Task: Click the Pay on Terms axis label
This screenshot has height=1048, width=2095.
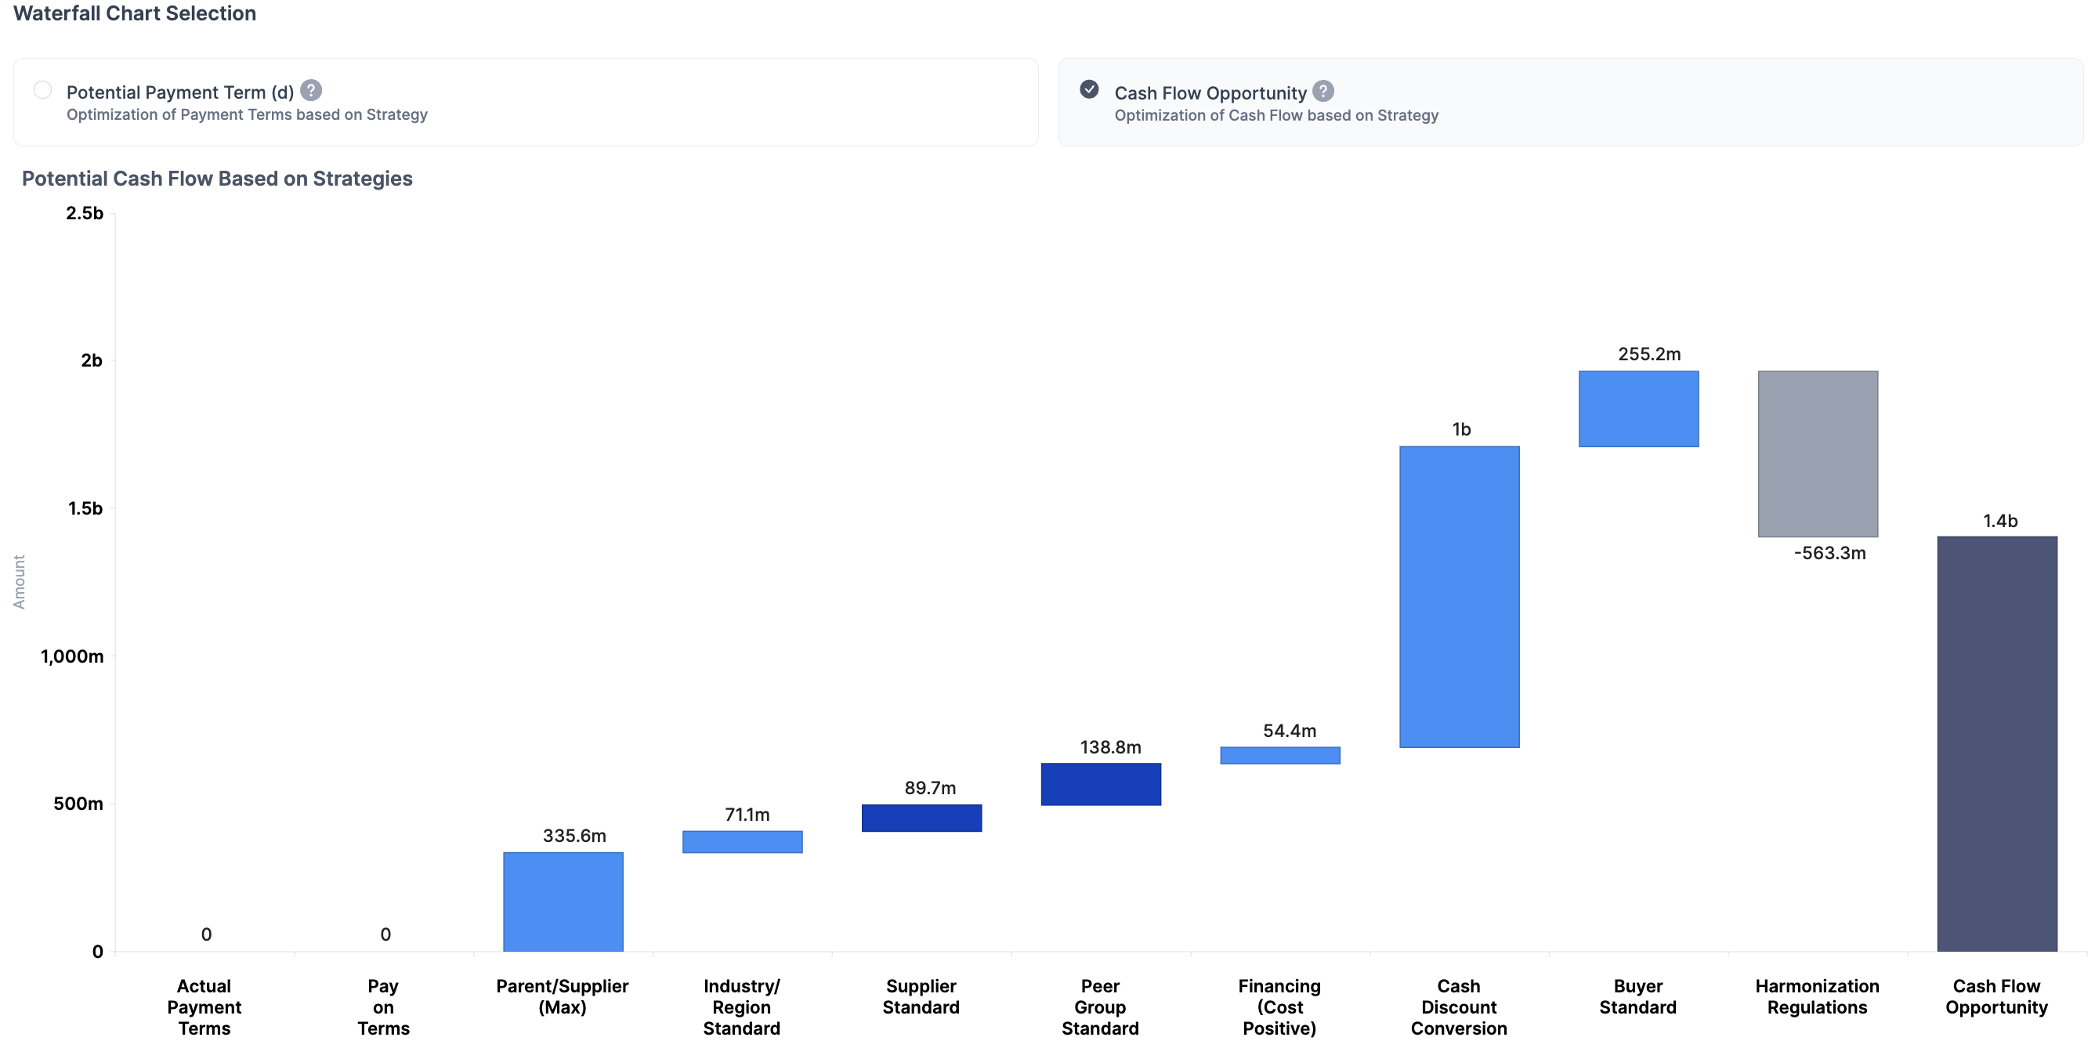Action: click(383, 1006)
